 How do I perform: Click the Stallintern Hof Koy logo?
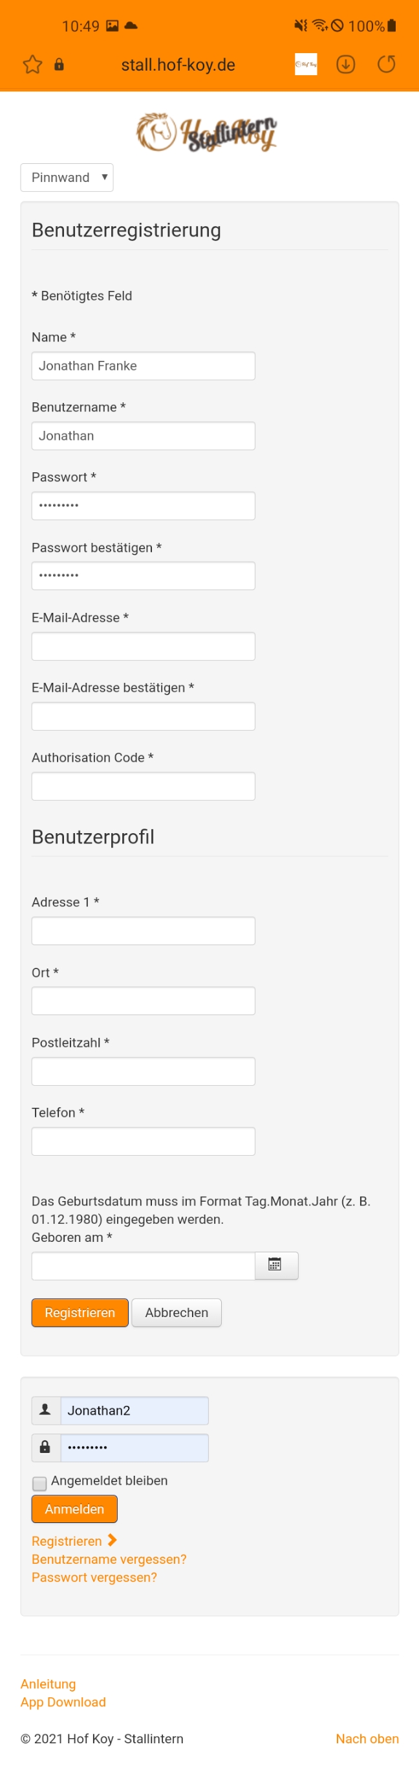coord(206,132)
